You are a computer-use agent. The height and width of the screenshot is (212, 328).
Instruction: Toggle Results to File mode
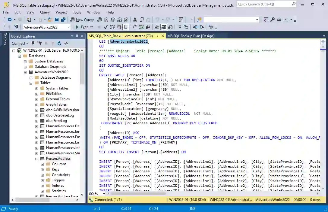(x=171, y=27)
